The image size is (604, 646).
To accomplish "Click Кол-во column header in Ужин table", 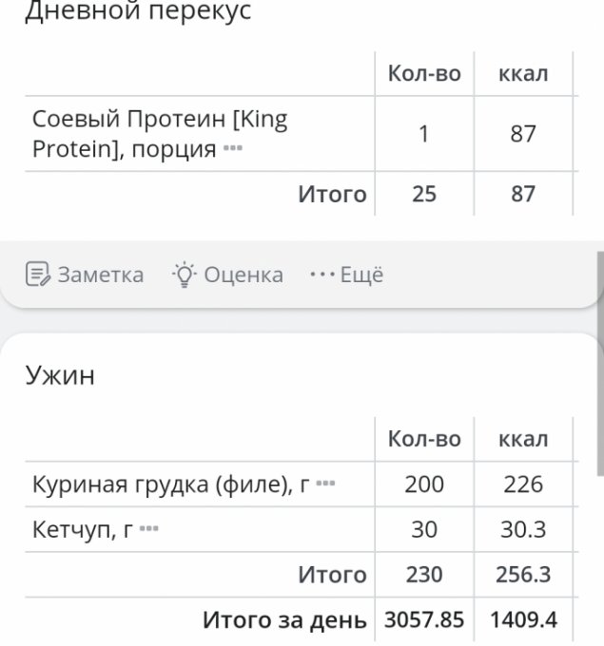I will (x=424, y=439).
